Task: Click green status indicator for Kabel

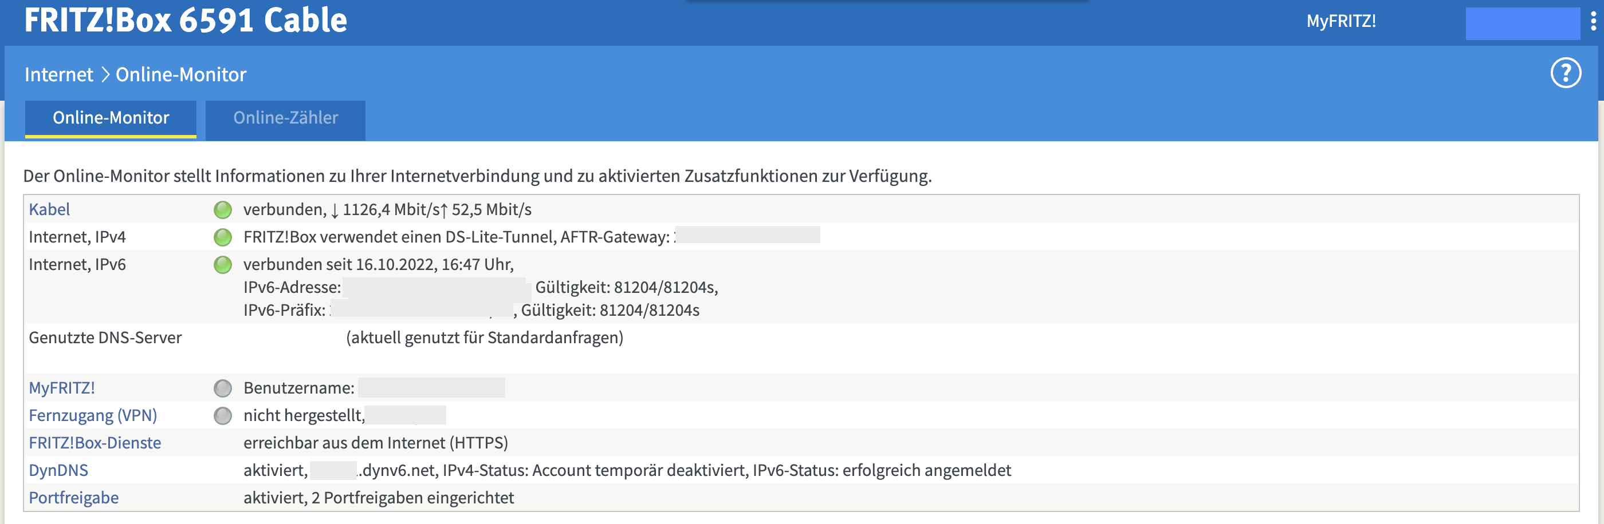Action: point(222,210)
